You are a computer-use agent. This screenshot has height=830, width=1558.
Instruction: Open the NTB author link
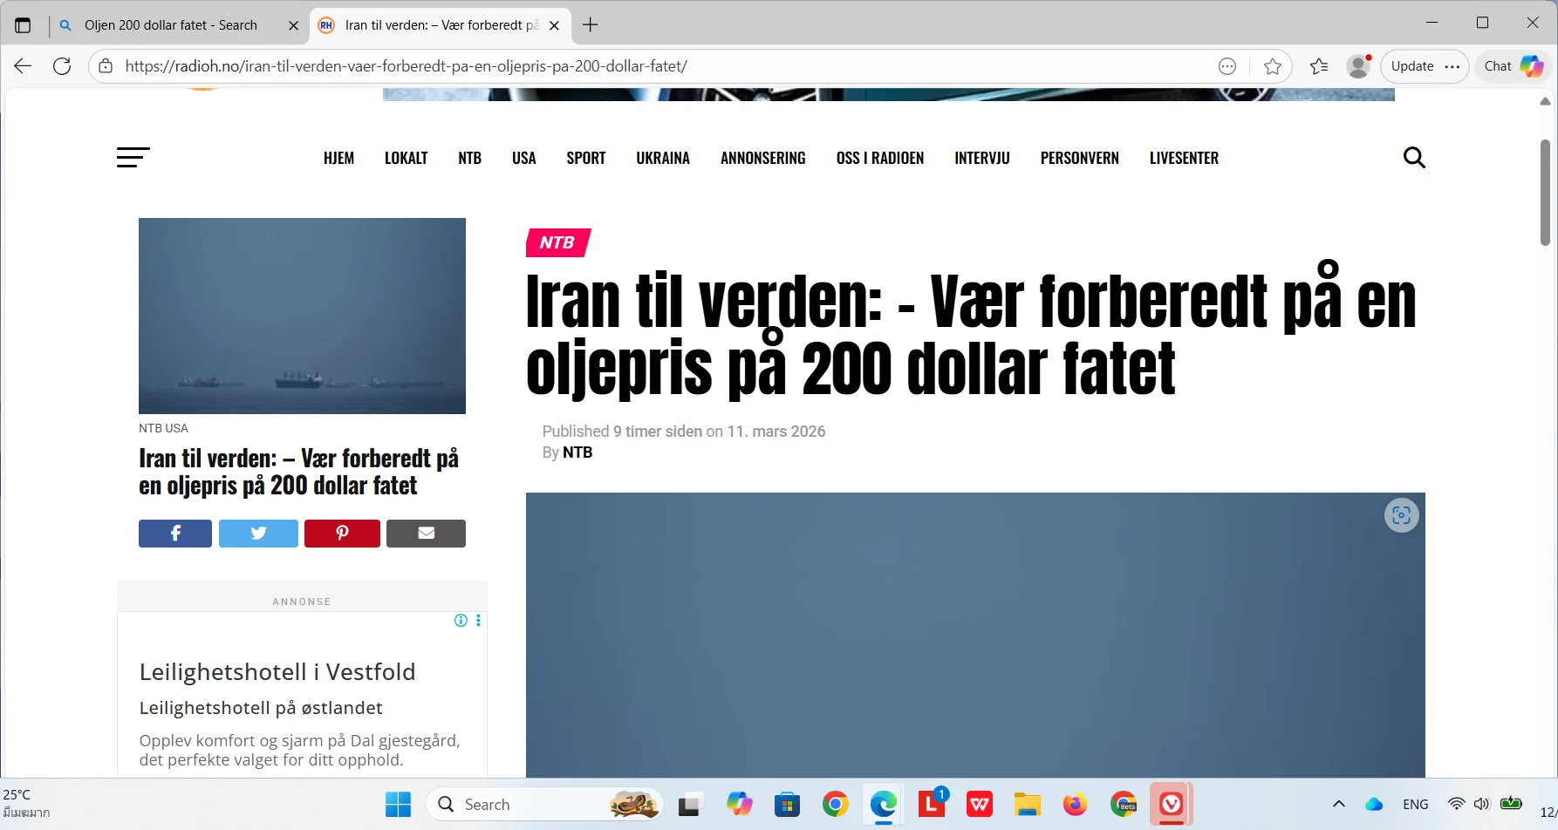pos(577,452)
